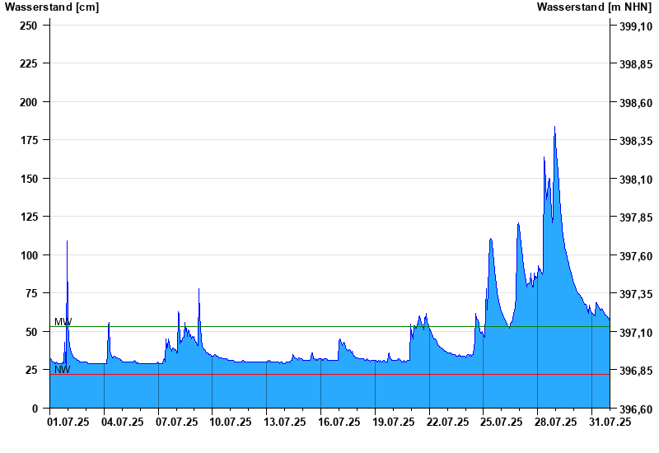
Task: Click the 175 tick label
Action: click(29, 140)
